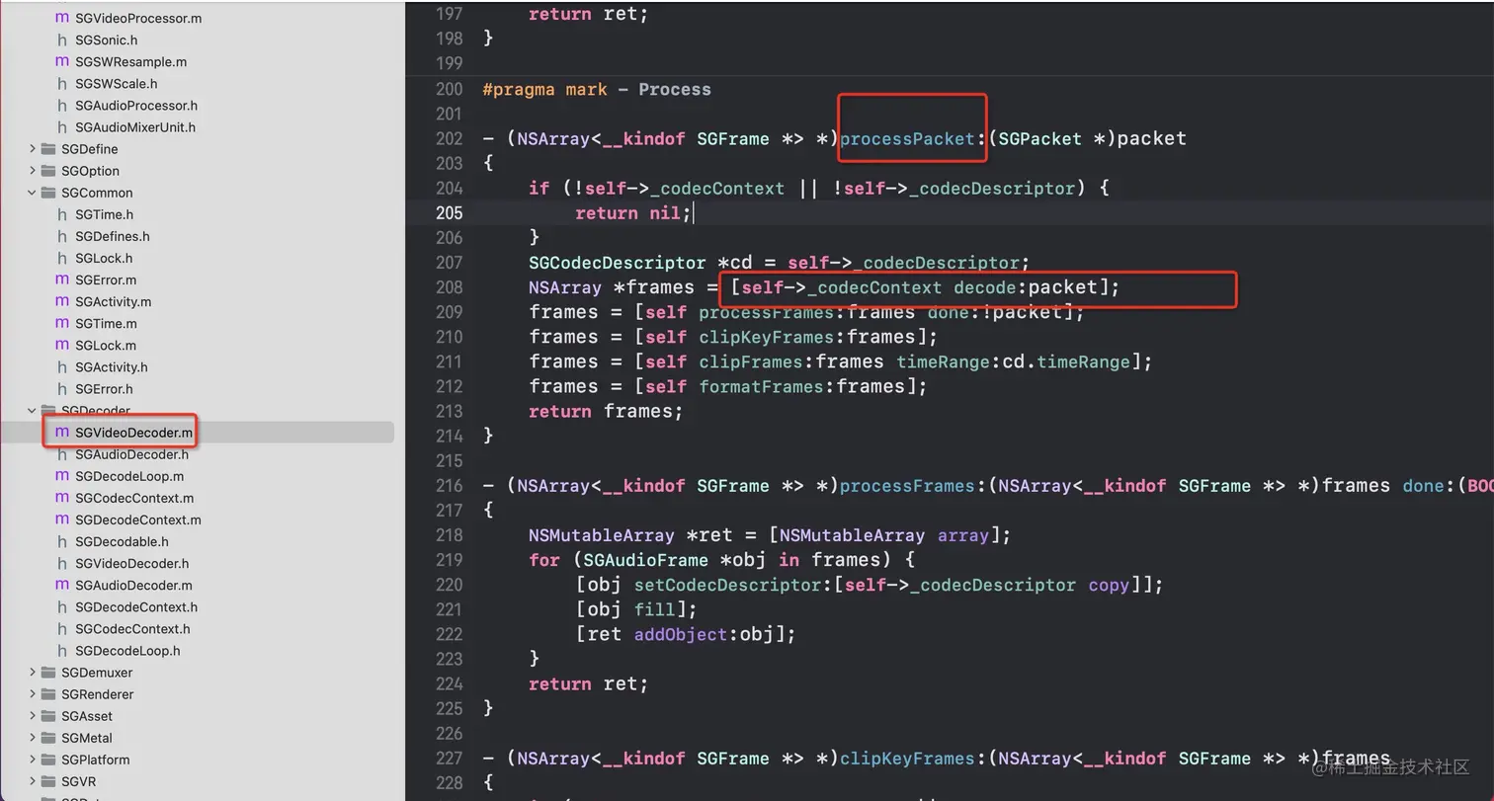The width and height of the screenshot is (1494, 801).
Task: Select SGVideoDecoder.h header file
Action: [x=131, y=563]
